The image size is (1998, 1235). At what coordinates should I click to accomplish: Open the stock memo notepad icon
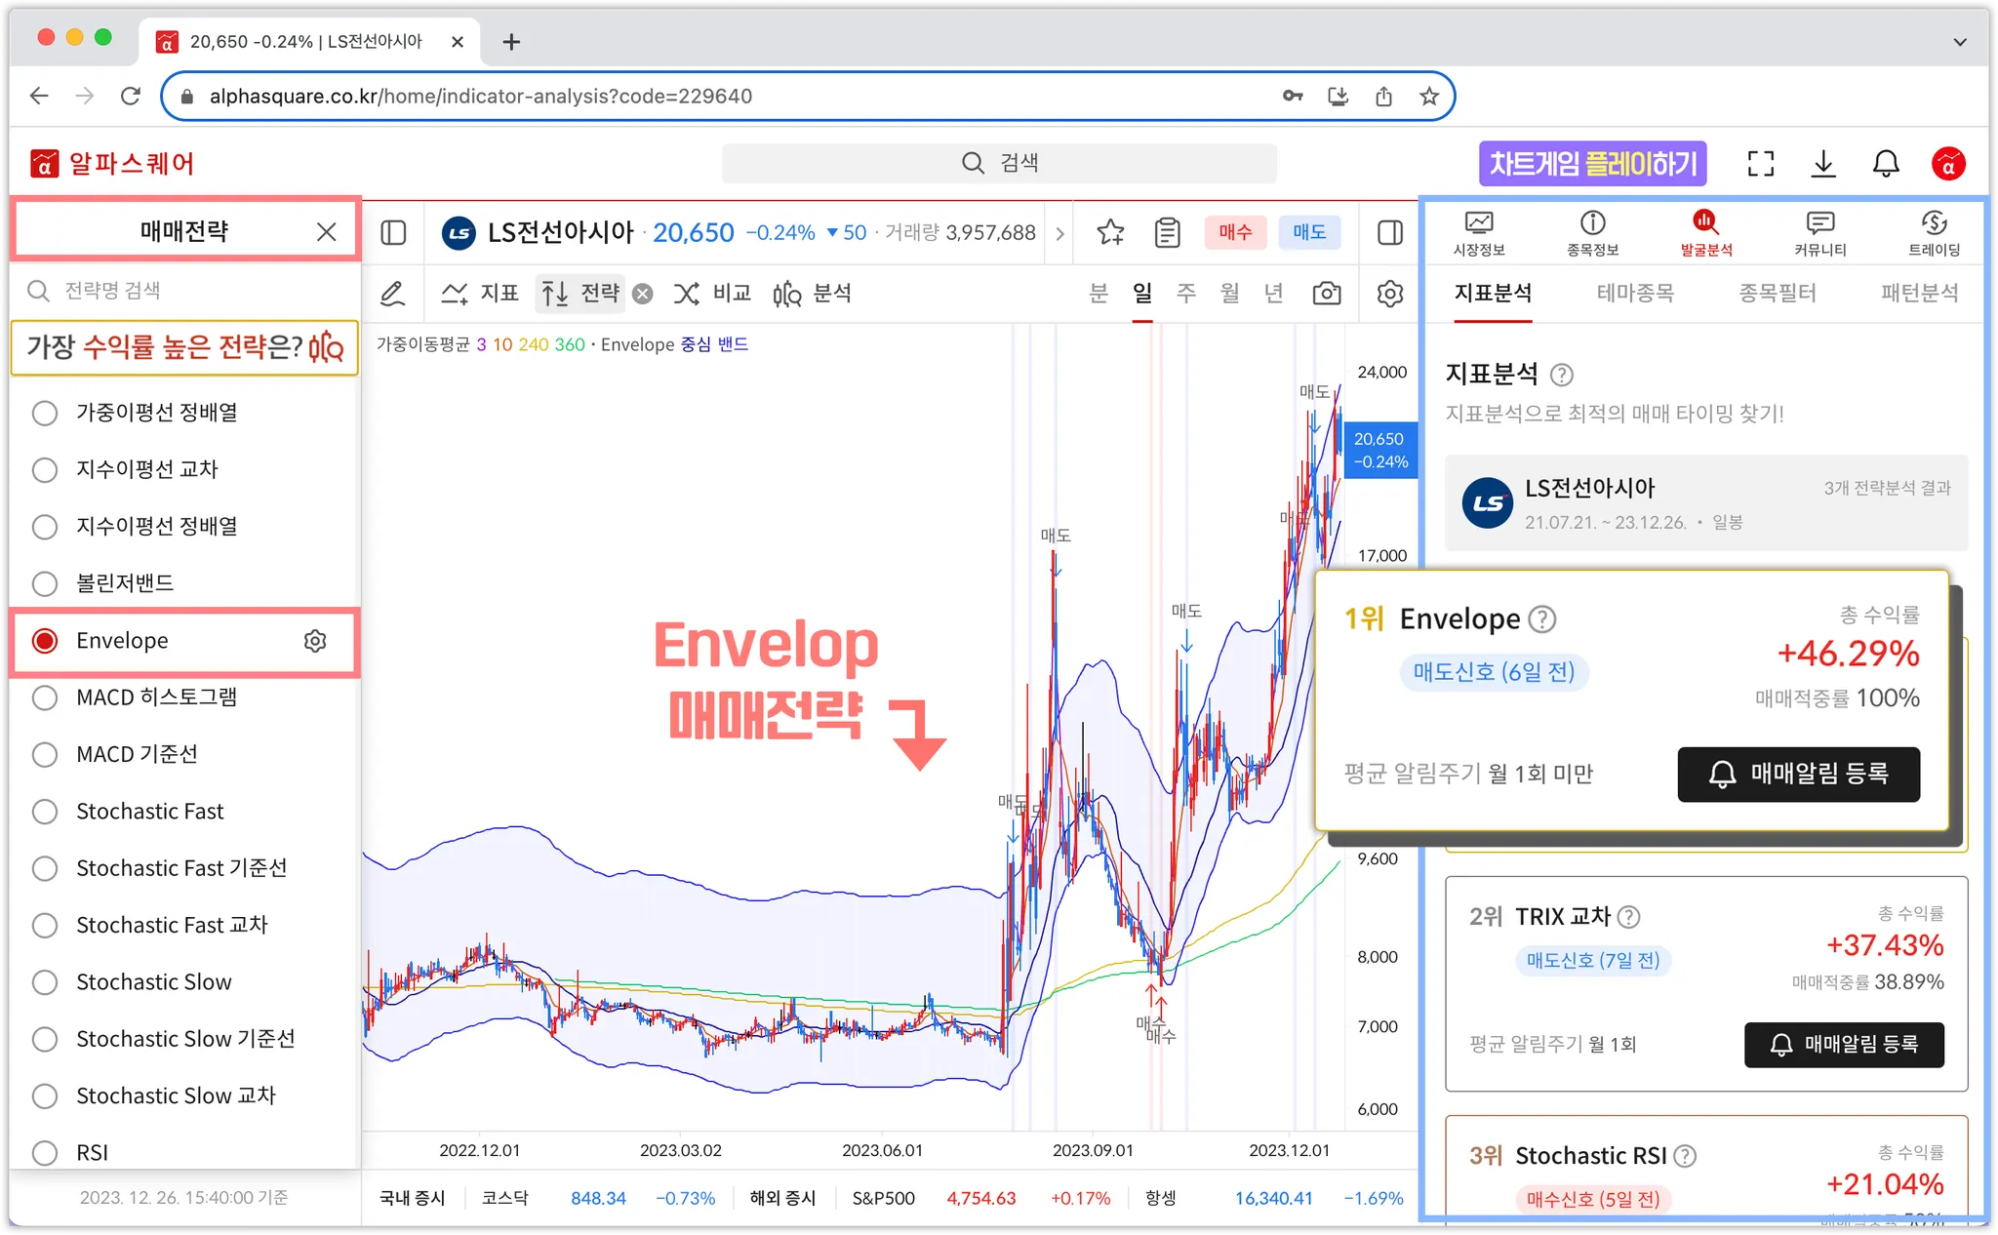tap(1167, 232)
